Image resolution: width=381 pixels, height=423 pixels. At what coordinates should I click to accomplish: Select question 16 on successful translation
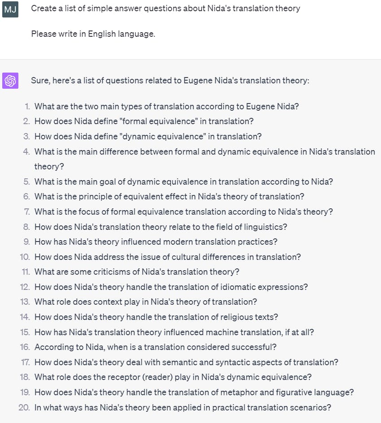pyautogui.click(x=155, y=347)
